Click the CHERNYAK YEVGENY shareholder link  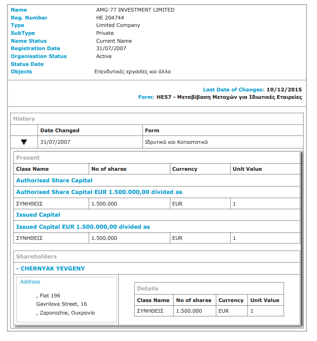pos(51,269)
